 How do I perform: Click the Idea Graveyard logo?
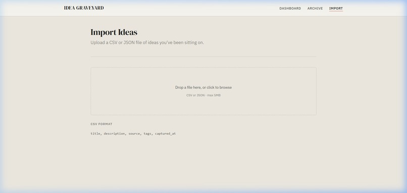pyautogui.click(x=84, y=8)
